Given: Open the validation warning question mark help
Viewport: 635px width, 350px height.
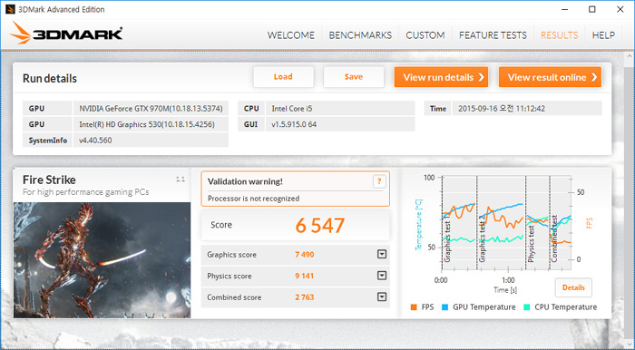Looking at the screenshot, I should [x=379, y=181].
